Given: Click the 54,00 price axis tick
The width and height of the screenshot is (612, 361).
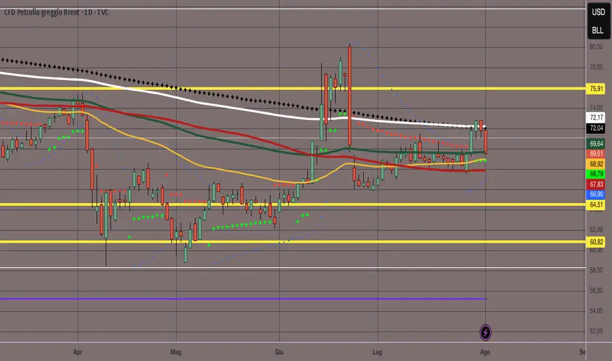Looking at the screenshot, I should point(596,310).
